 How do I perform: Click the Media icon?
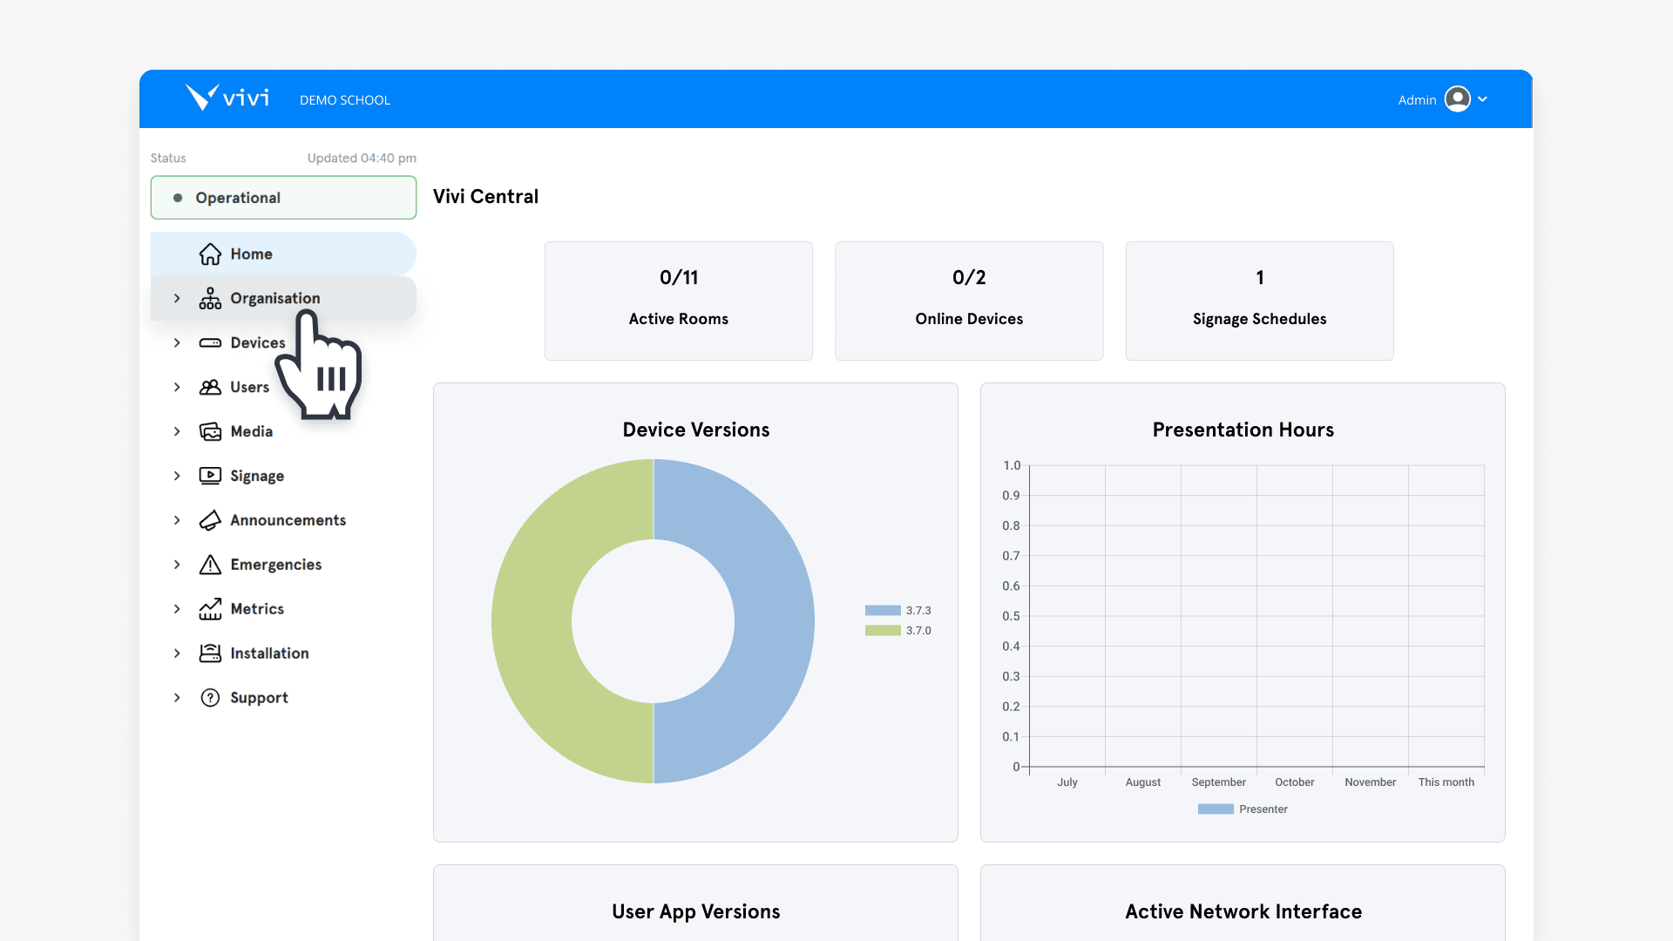pos(210,431)
